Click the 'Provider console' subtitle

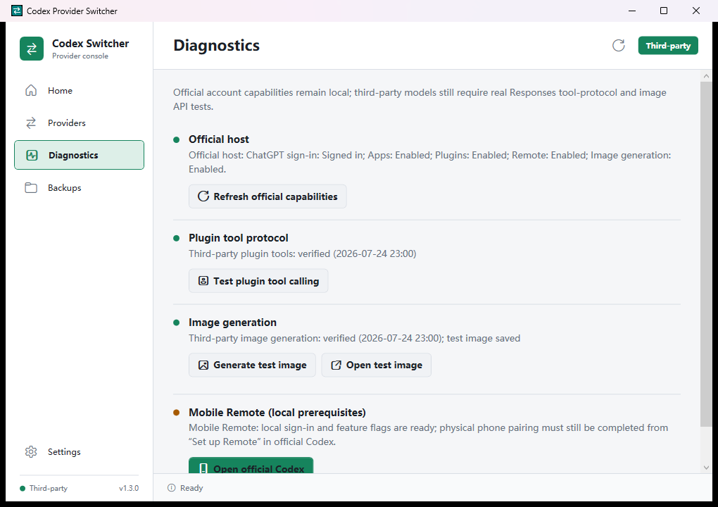click(x=80, y=56)
